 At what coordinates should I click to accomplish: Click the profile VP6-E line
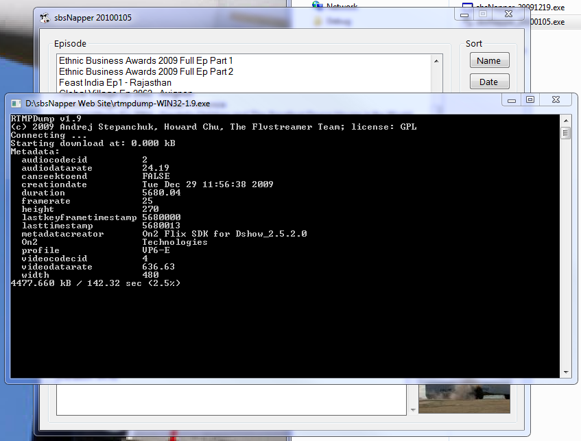[x=95, y=250]
